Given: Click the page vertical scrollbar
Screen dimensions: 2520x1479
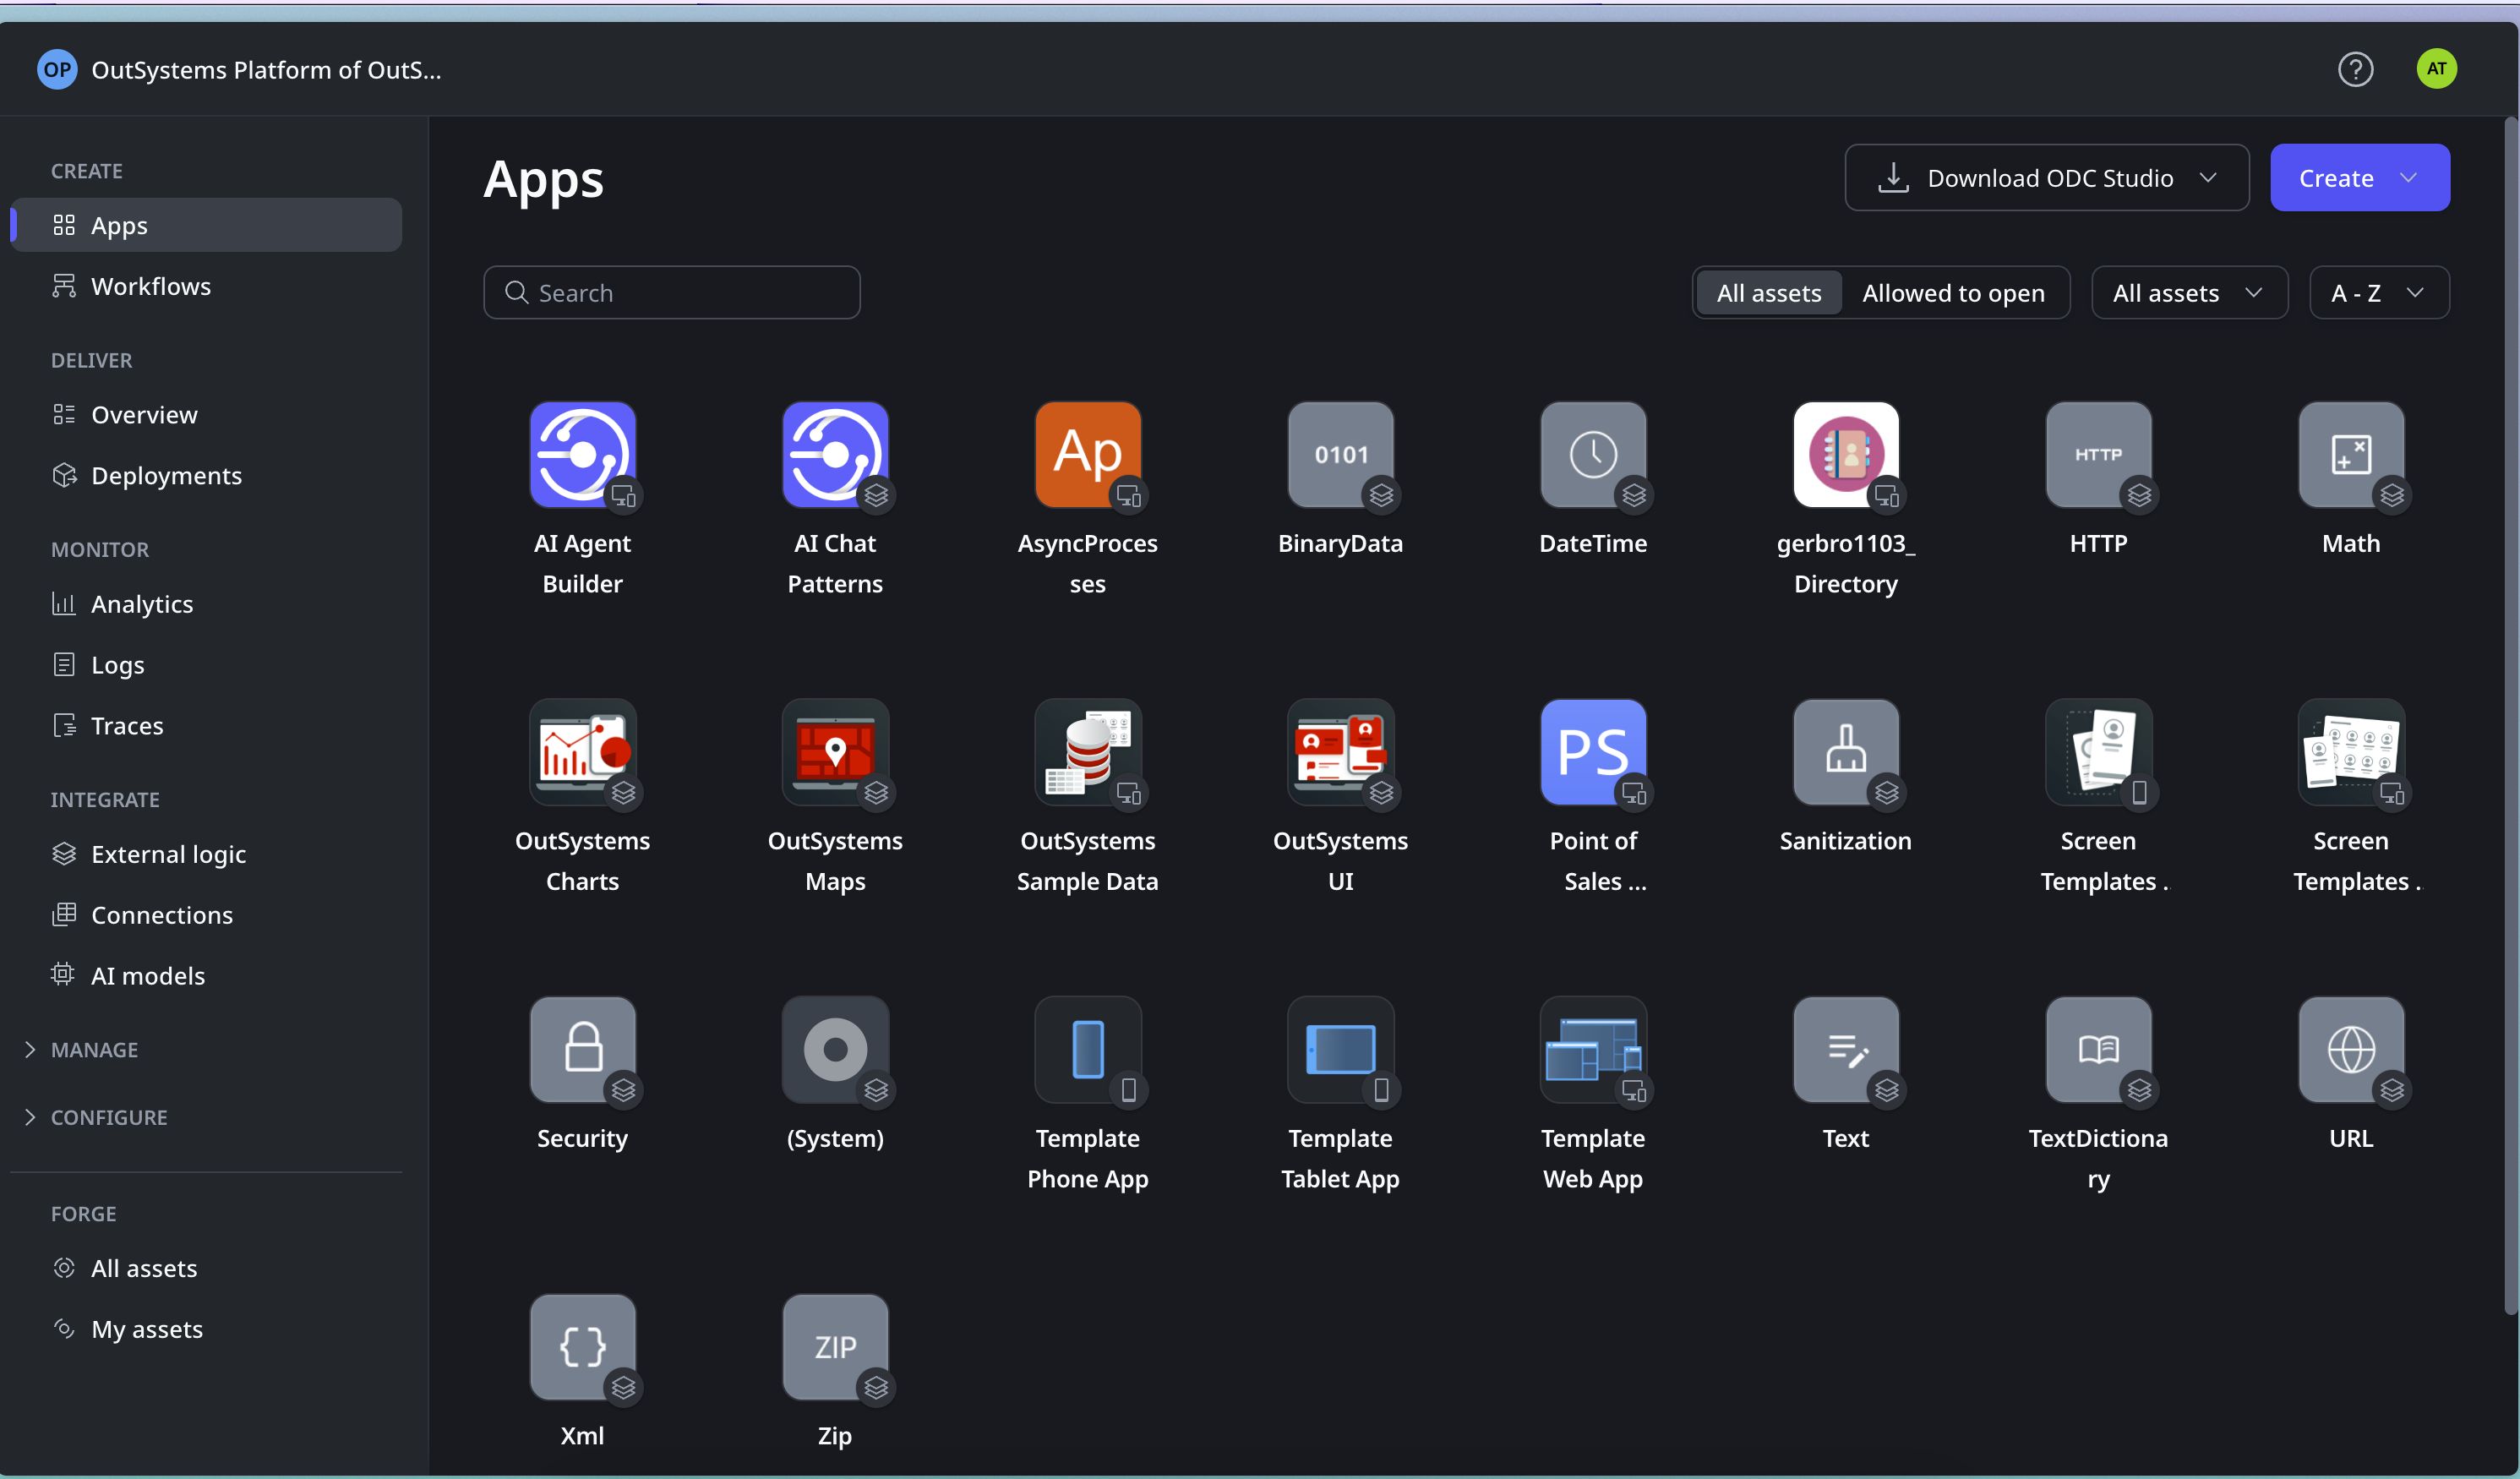Looking at the screenshot, I should pyautogui.click(x=2512, y=715).
